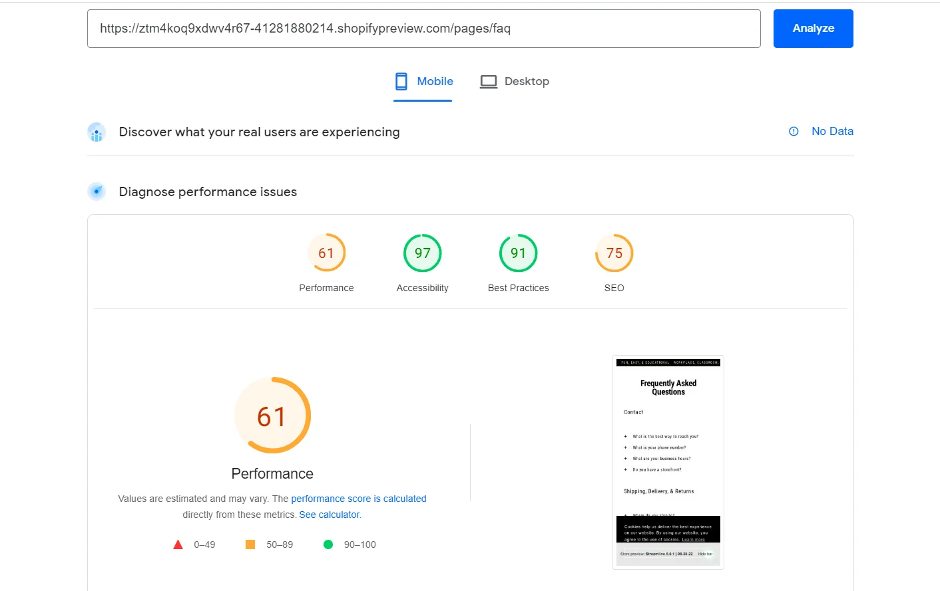The width and height of the screenshot is (940, 591).
Task: Jump to Best Practices score gauge 91
Action: click(x=519, y=253)
